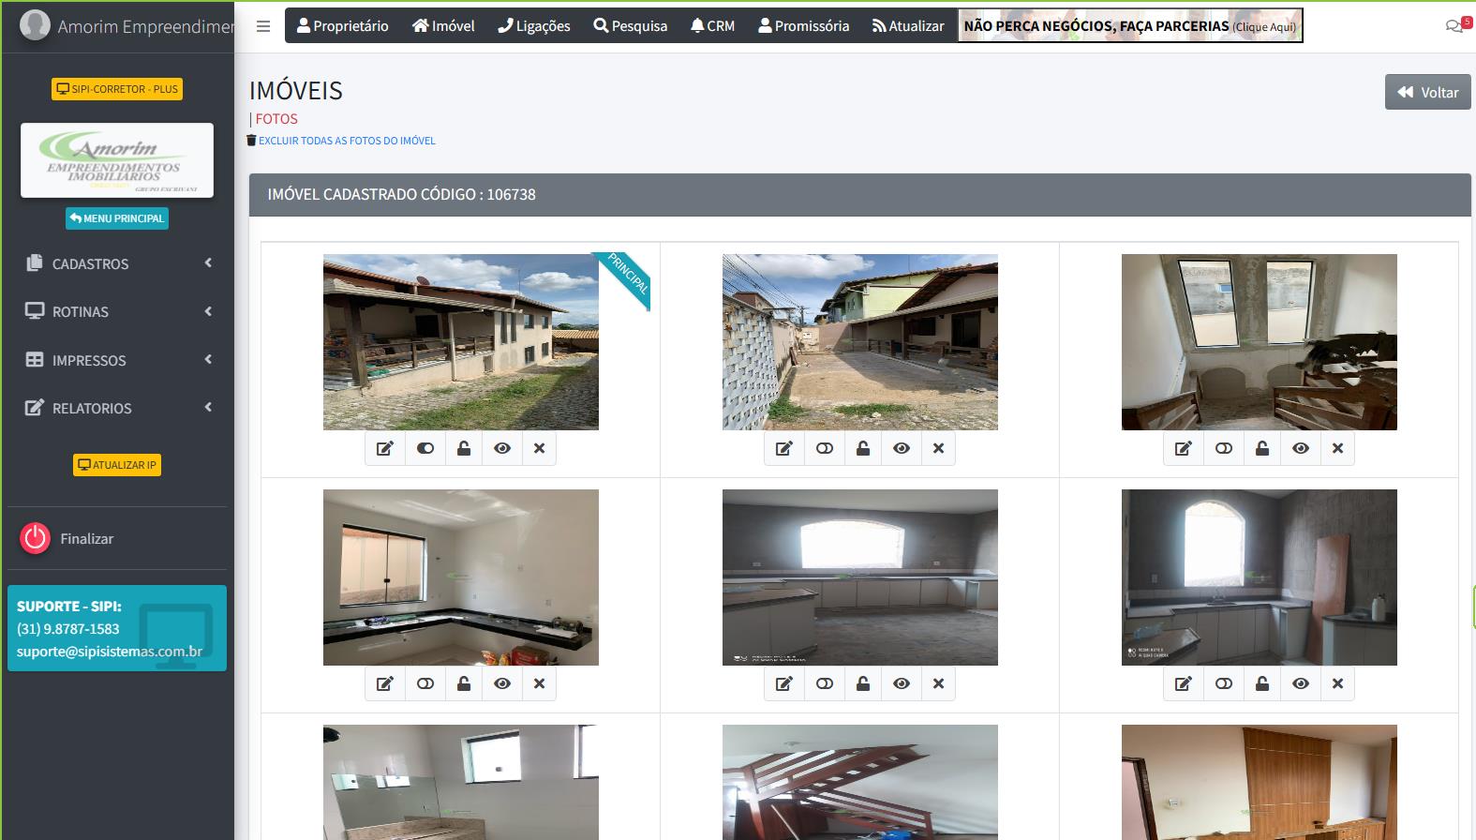
Task: View the dark kitchen window photo
Action: click(x=902, y=683)
